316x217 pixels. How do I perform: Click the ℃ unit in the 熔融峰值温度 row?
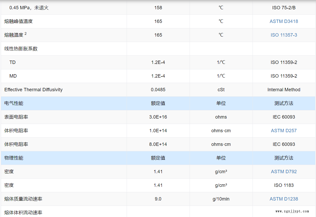pyautogui.click(x=221, y=21)
